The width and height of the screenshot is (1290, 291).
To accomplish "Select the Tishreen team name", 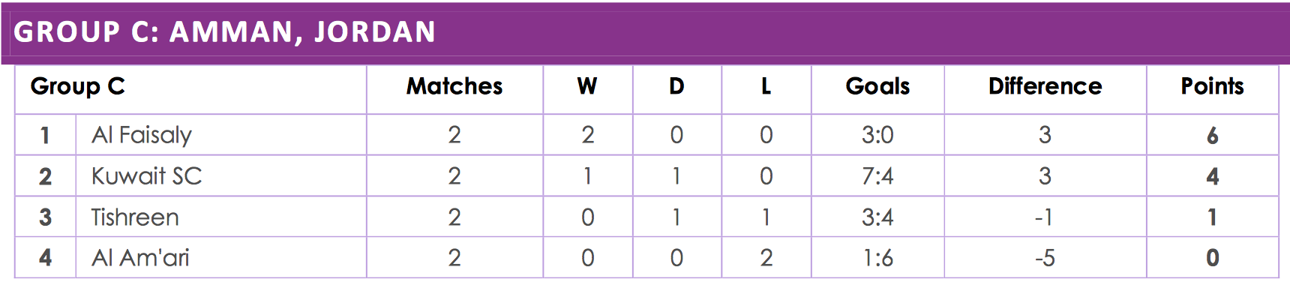I will tap(135, 218).
